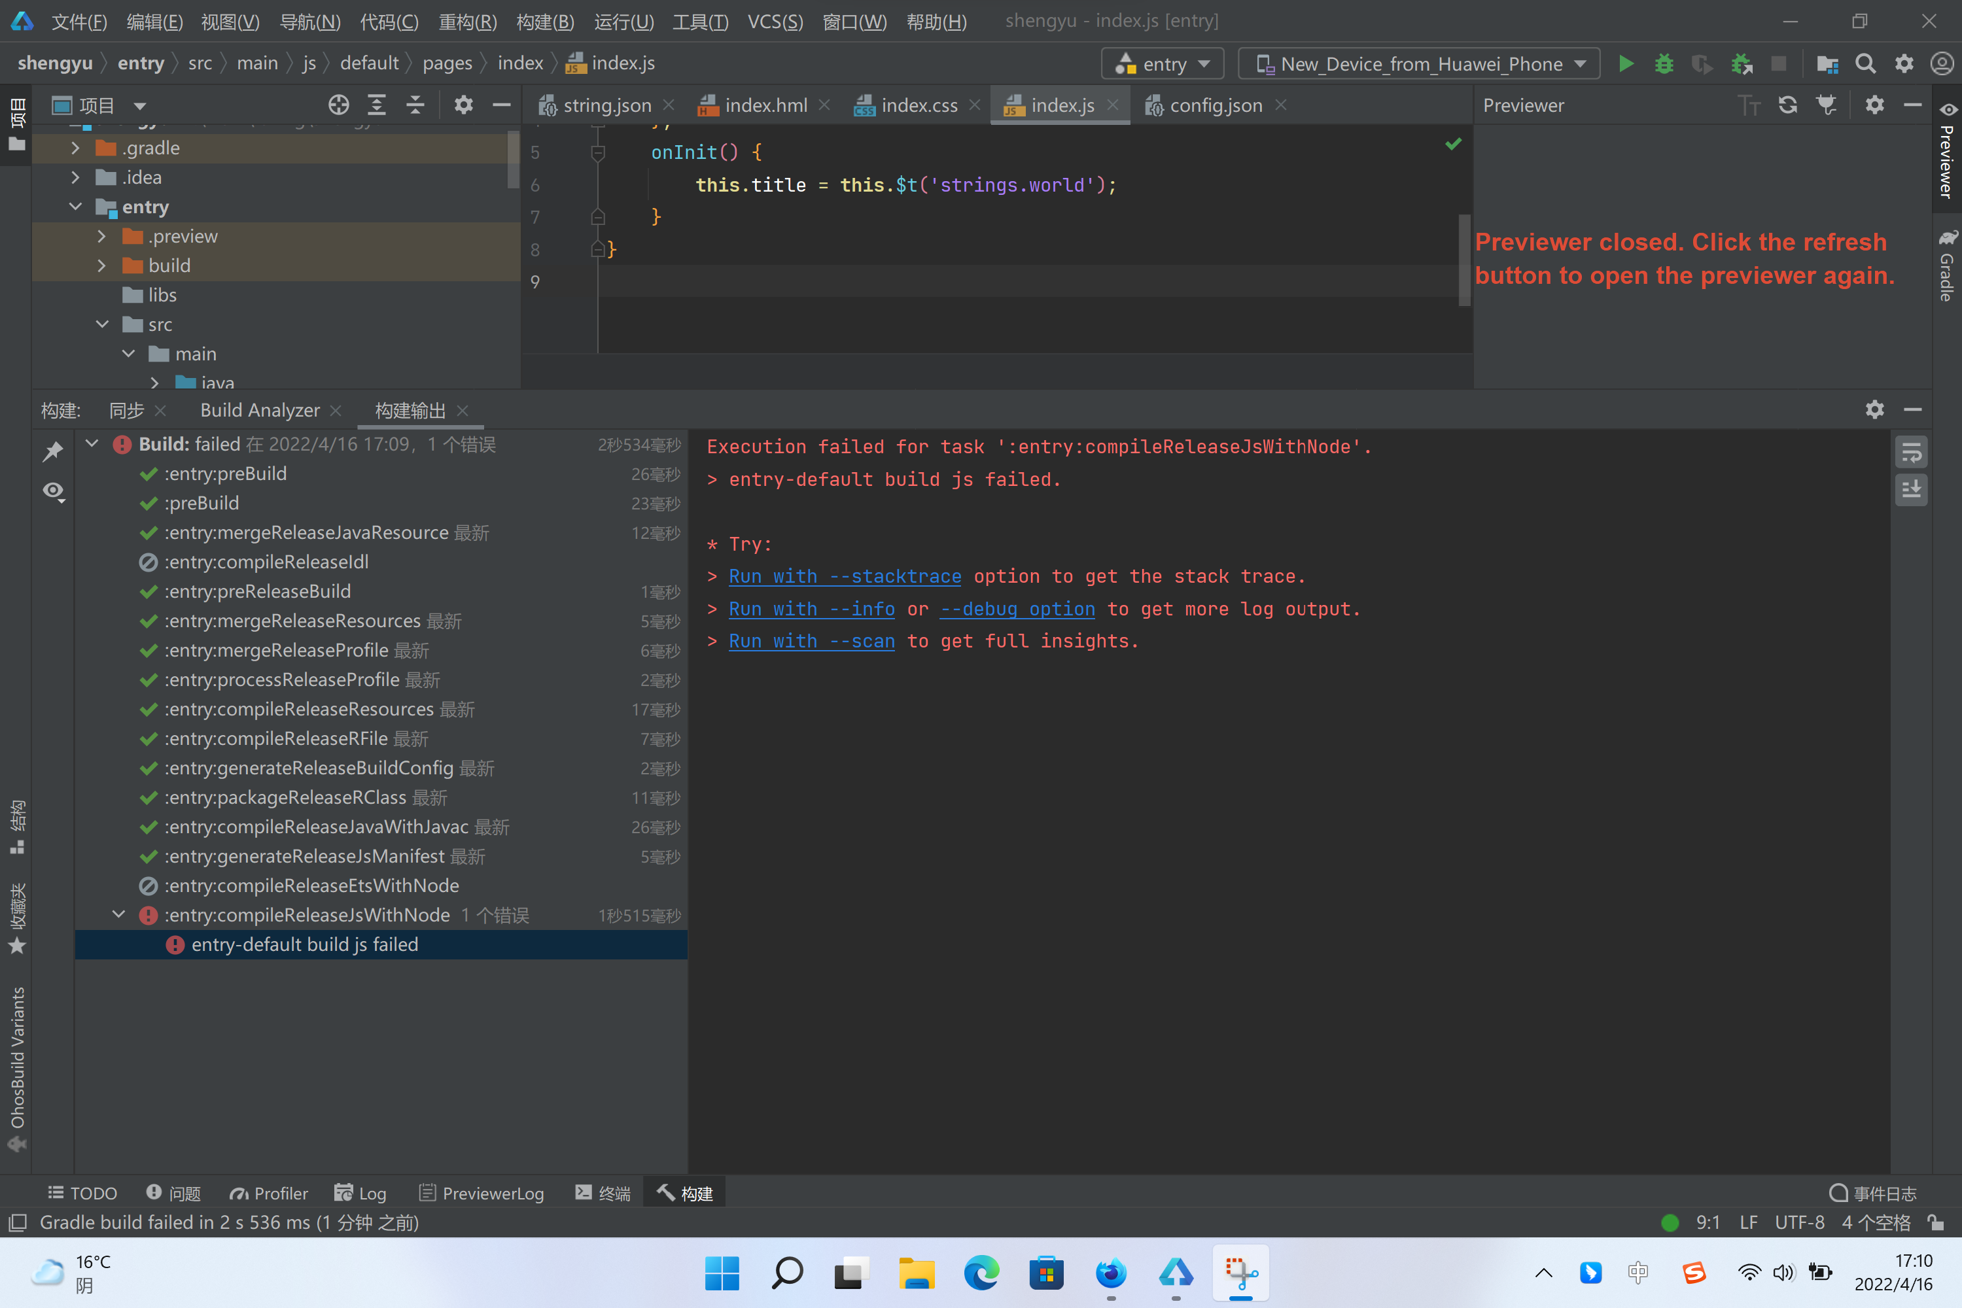Expand all items in project tree
Viewport: 1962px width, 1308px height.
[x=377, y=105]
